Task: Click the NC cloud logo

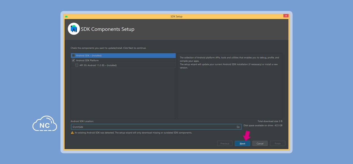Action: click(x=45, y=124)
